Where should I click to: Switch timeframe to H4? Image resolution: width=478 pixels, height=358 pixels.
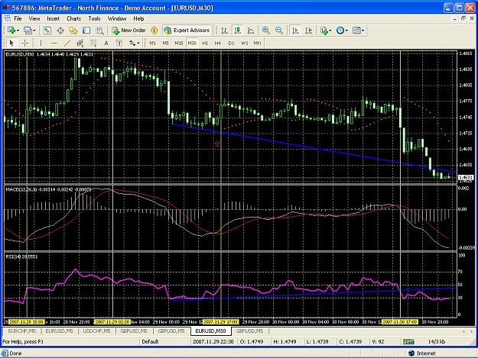(218, 43)
